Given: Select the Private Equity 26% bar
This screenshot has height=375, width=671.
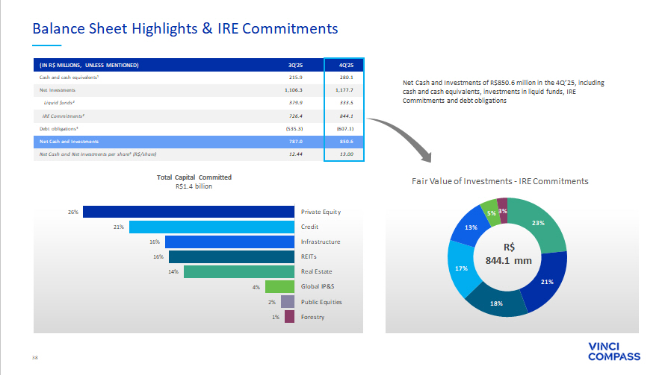Looking at the screenshot, I should [x=188, y=212].
